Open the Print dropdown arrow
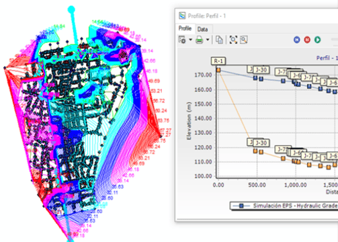 [x=208, y=40]
